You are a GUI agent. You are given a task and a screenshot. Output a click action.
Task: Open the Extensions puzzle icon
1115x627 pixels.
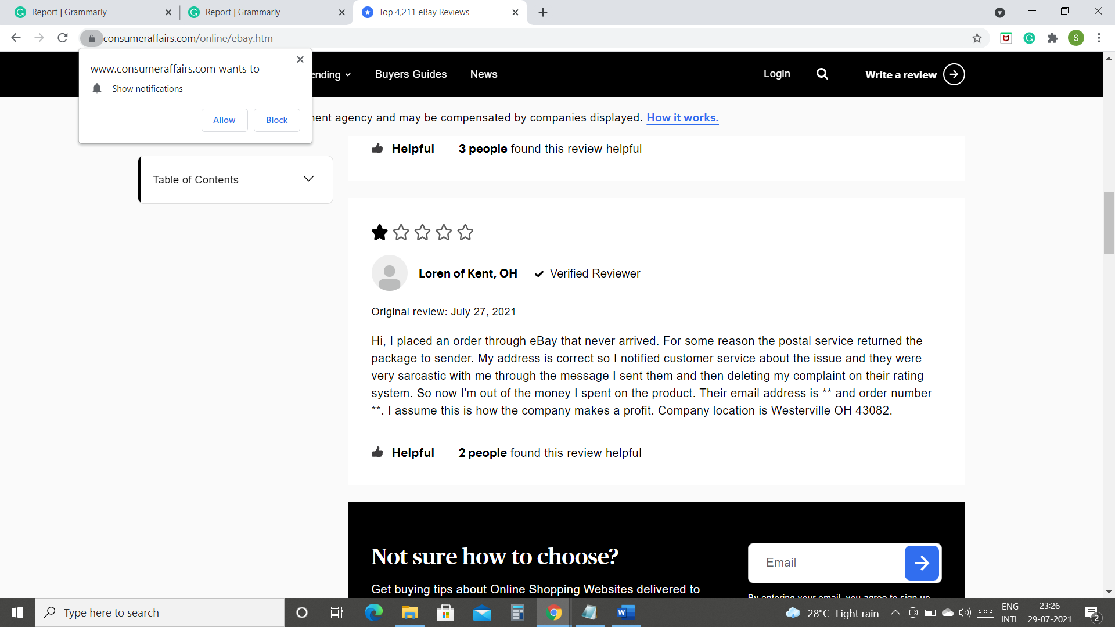point(1052,38)
